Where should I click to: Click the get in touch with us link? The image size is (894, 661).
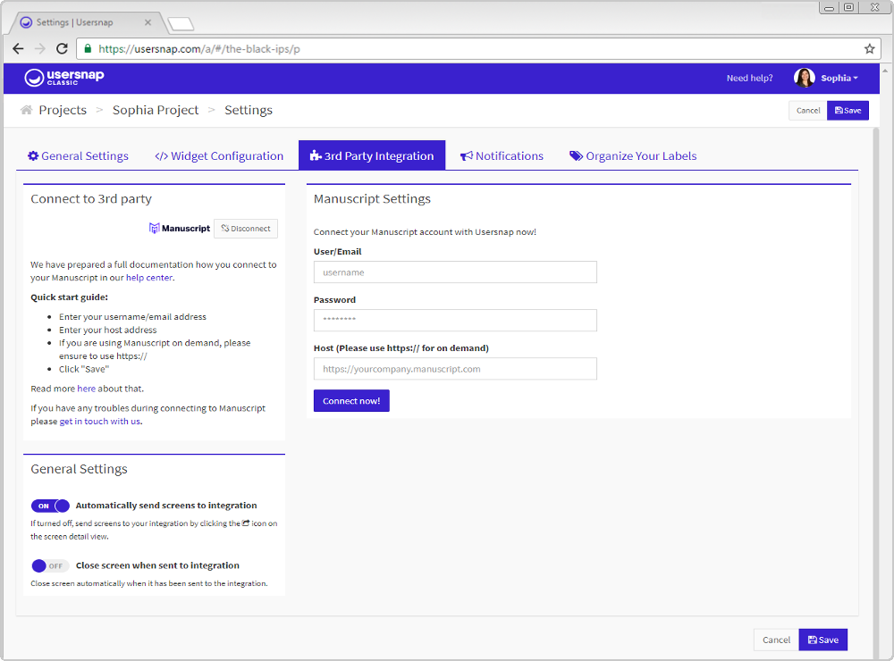[x=100, y=421]
